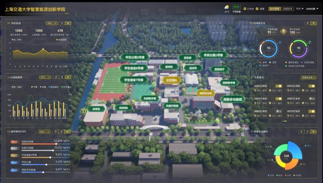The height and width of the screenshot is (183, 323).
Task: Click the 体育馆 building marker
Action: tap(96, 108)
